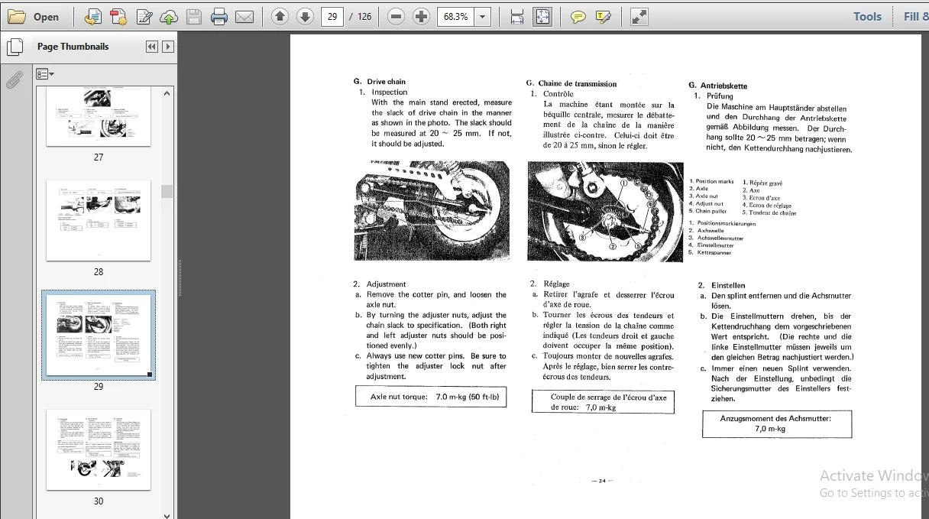Screen dimensions: 929x519
Task: Select the highlight text tool
Action: tap(603, 16)
